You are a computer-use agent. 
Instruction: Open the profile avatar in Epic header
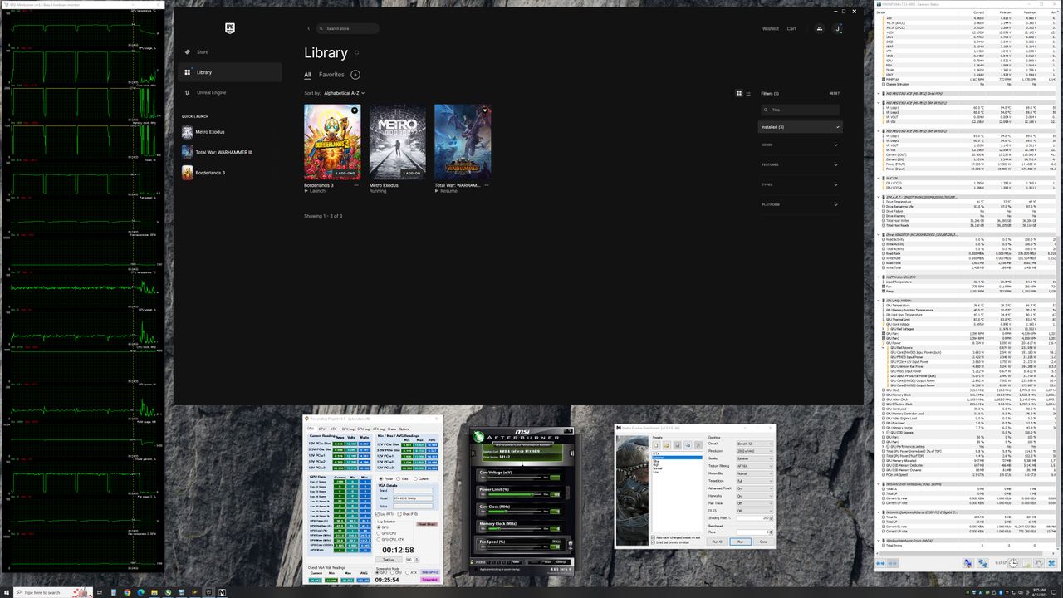(x=837, y=28)
